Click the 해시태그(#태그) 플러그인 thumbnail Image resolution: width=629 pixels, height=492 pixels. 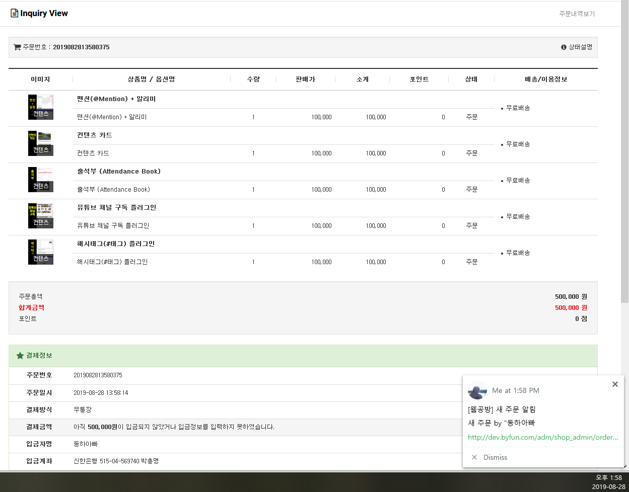coord(40,252)
